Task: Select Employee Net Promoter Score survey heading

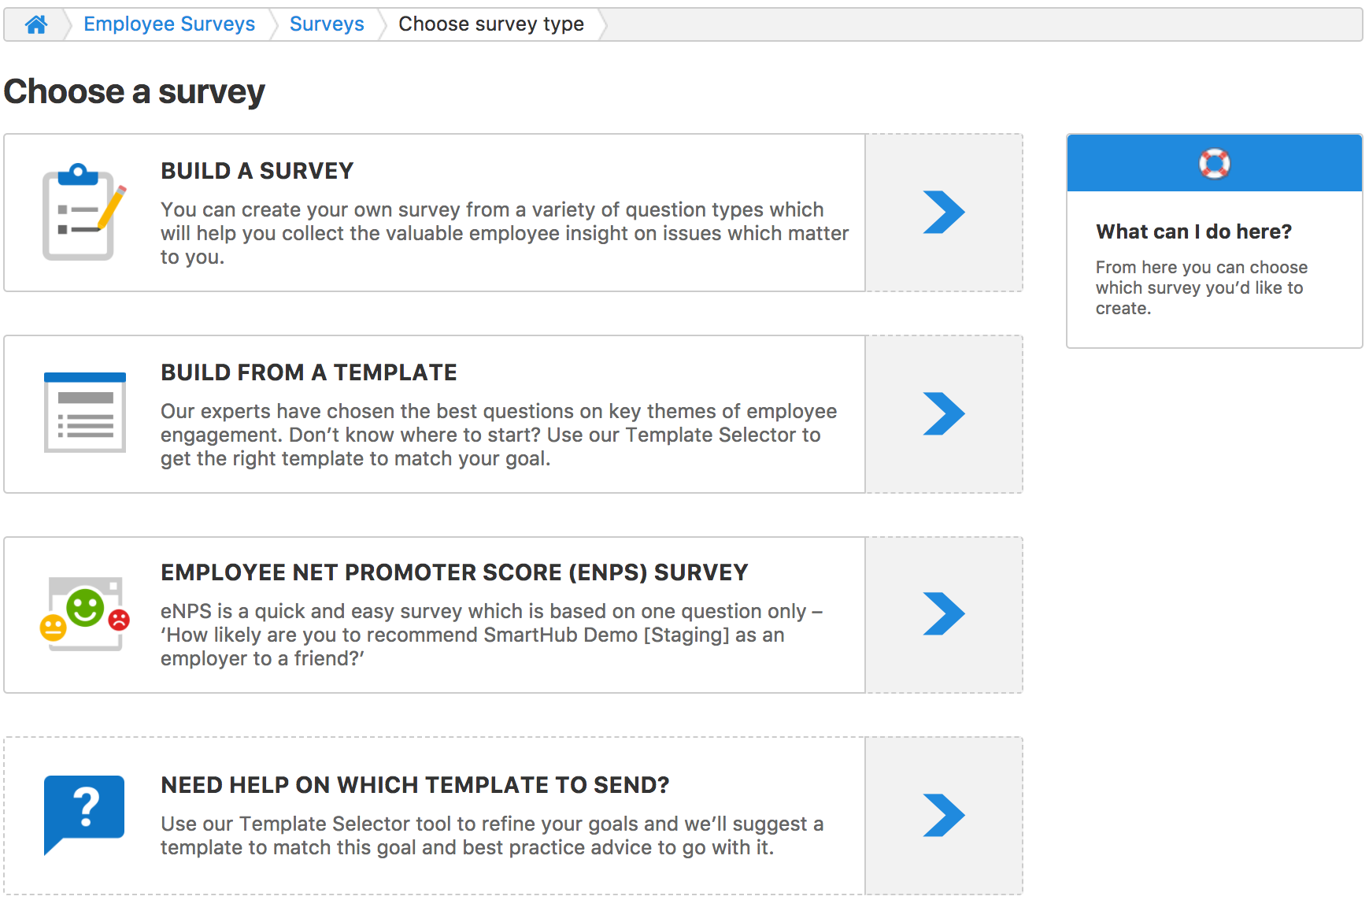Action: coord(454,572)
